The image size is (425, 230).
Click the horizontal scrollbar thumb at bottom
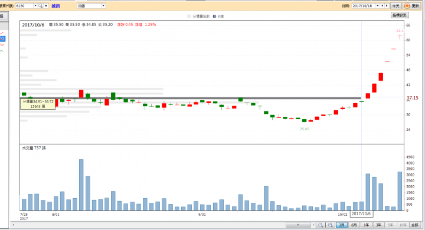coord(298,225)
